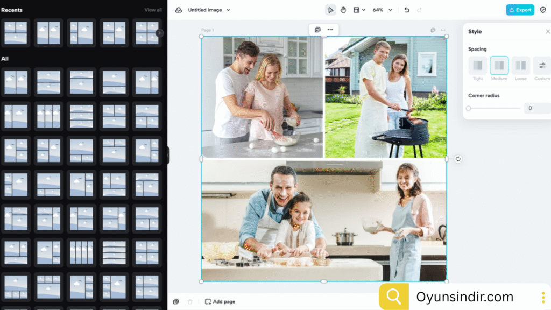Click Add page at the bottom

(x=220, y=302)
